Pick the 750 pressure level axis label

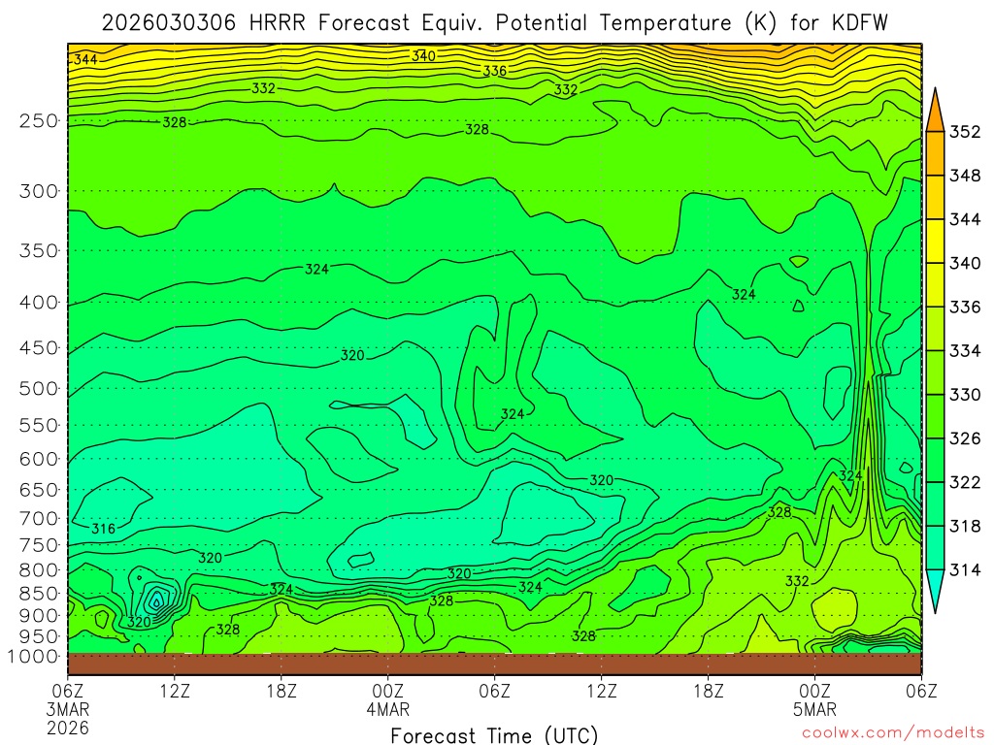click(x=39, y=545)
